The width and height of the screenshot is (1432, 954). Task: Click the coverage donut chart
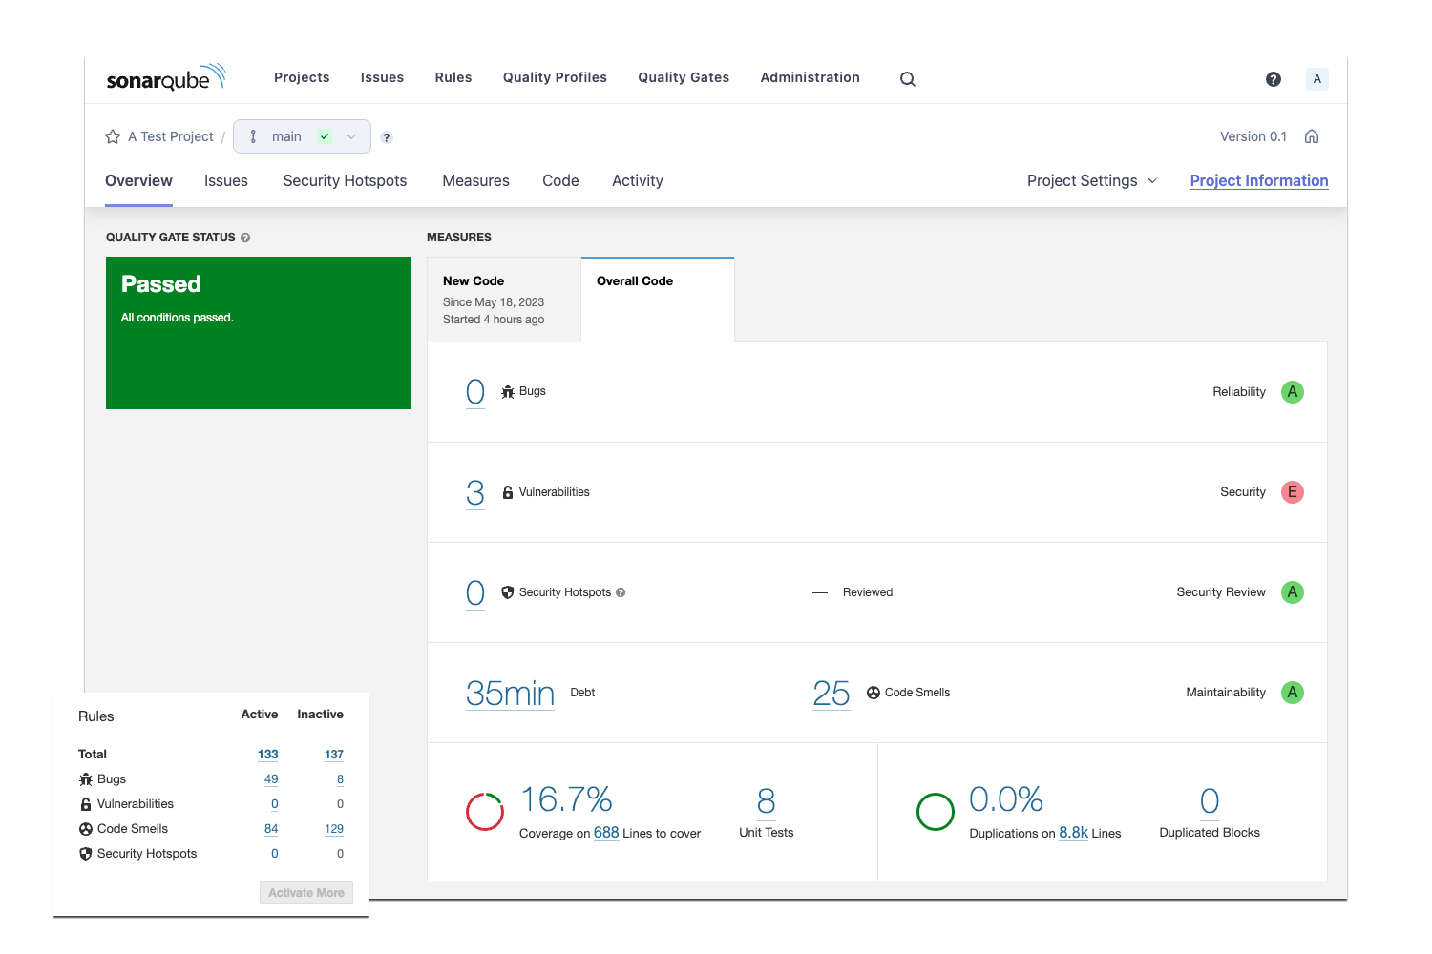[x=485, y=812]
